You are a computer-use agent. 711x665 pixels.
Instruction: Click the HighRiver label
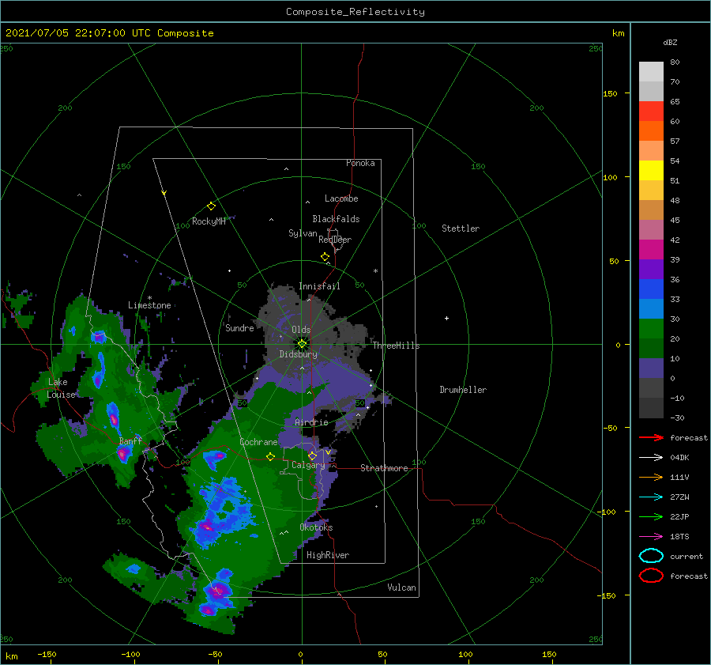click(x=328, y=555)
